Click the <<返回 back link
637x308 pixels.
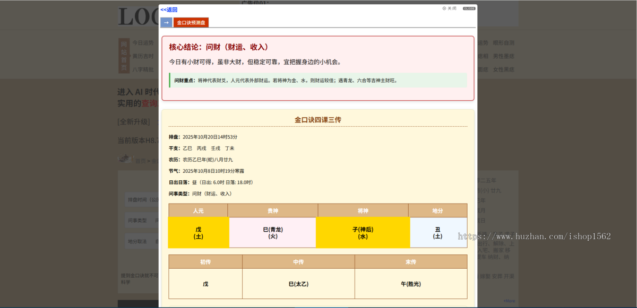click(x=169, y=10)
